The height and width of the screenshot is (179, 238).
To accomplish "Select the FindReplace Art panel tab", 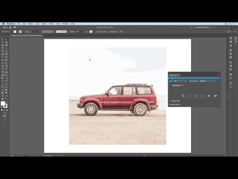I will [174, 75].
